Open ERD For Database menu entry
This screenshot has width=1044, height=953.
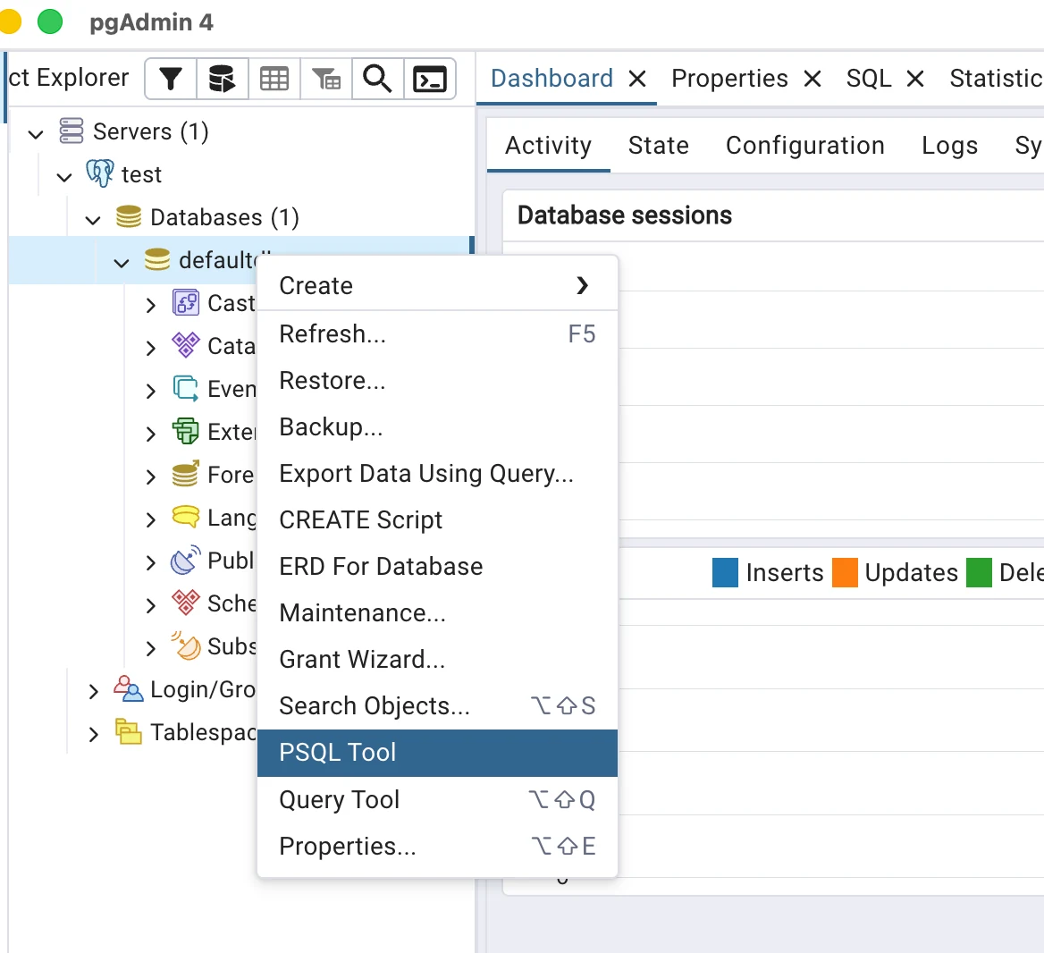tap(437, 566)
